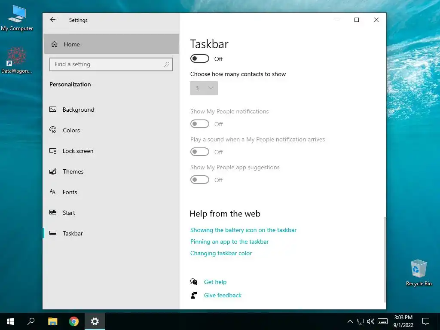Open the Lock screen settings page
Image resolution: width=440 pixels, height=330 pixels.
[x=111, y=151]
